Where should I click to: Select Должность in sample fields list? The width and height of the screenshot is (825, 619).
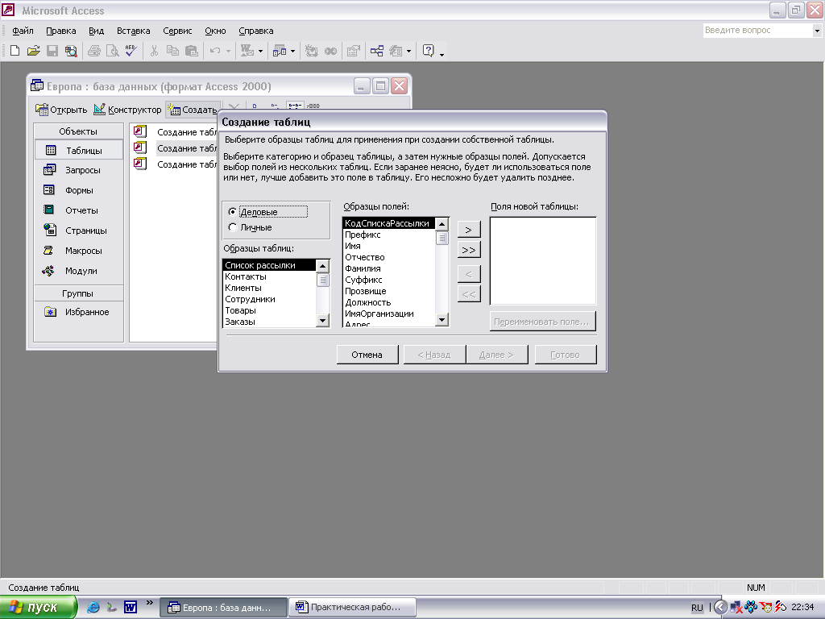click(389, 302)
